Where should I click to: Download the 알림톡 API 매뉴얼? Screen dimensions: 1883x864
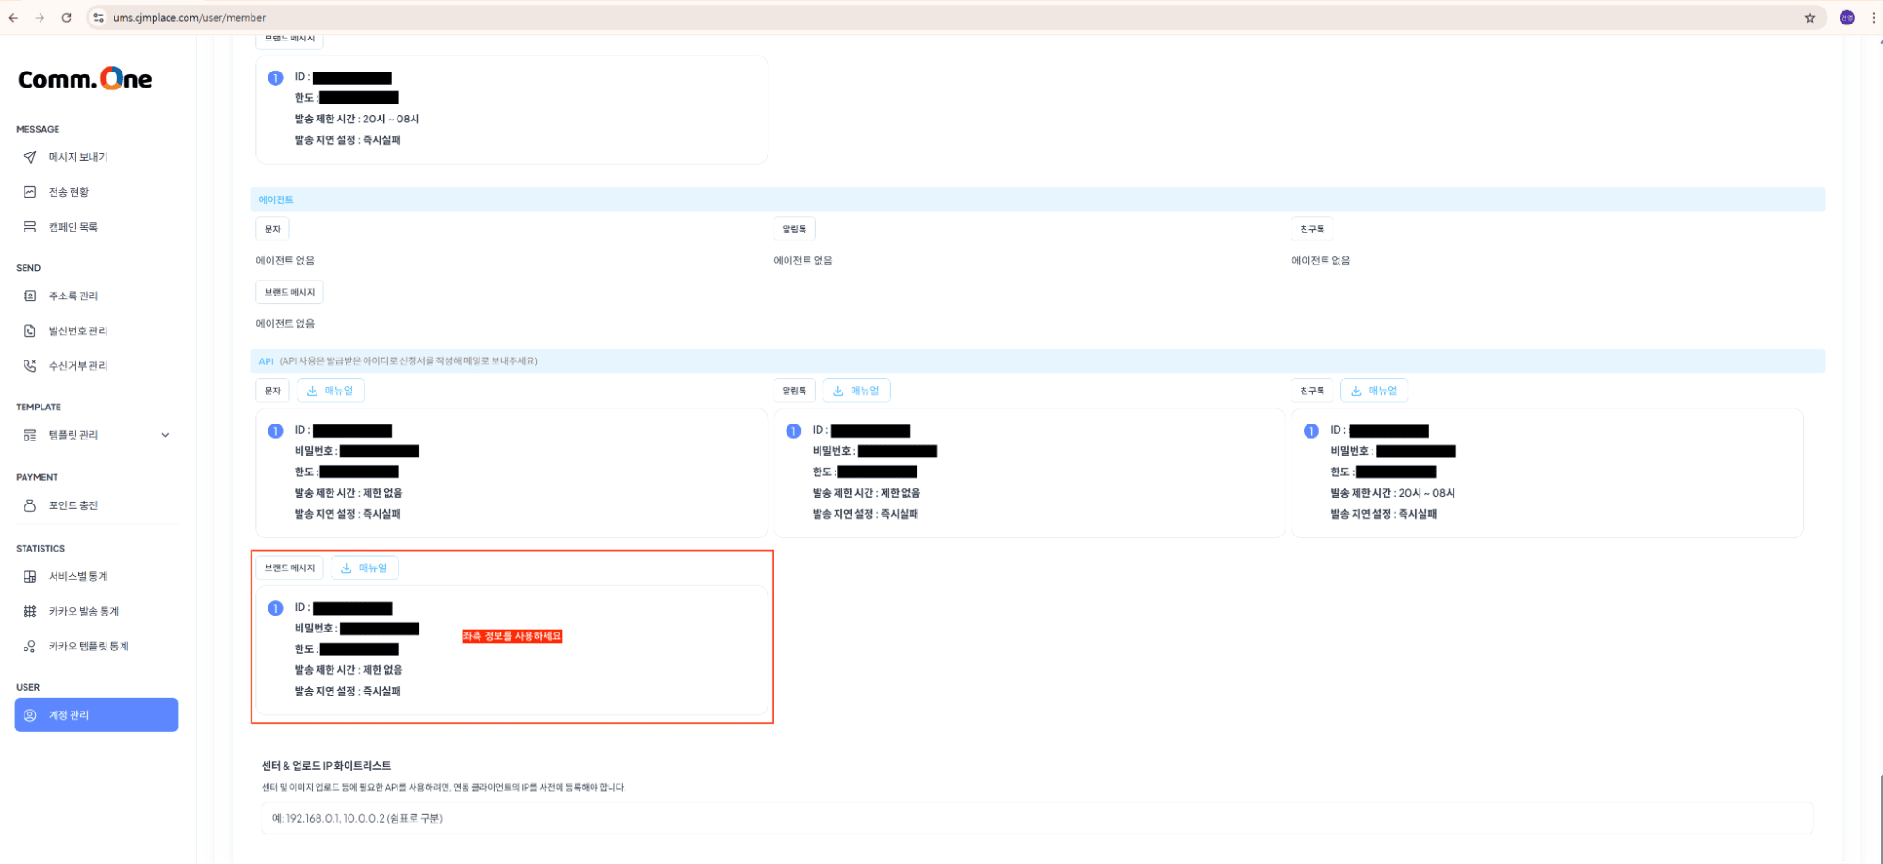pos(855,390)
